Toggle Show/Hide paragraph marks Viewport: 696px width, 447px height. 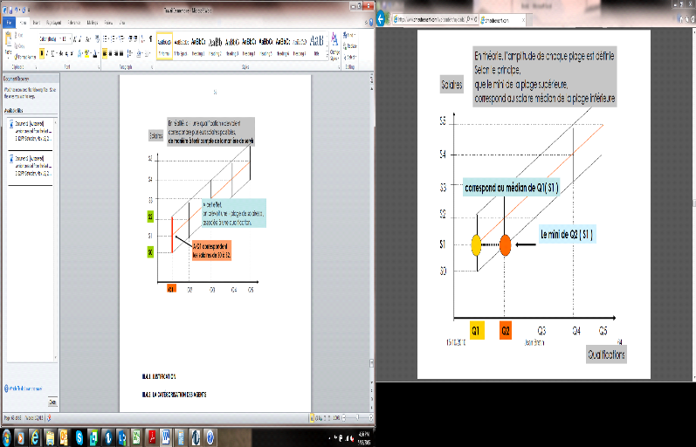[x=149, y=39]
